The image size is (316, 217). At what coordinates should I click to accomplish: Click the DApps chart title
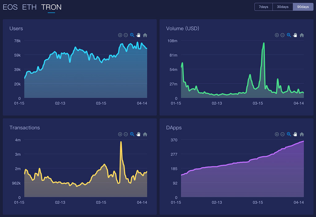(x=174, y=128)
